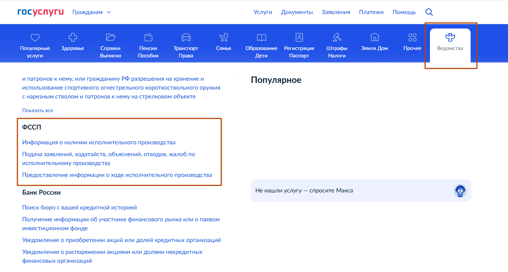
Task: Open Подача заявлений, ходатайств по исполнительному производству
Action: coord(108,158)
